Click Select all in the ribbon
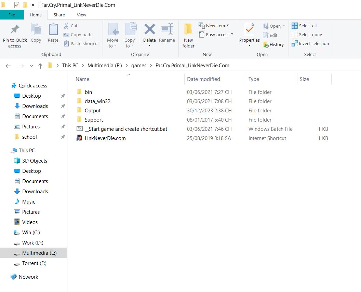This screenshot has width=361, height=292. [x=304, y=26]
